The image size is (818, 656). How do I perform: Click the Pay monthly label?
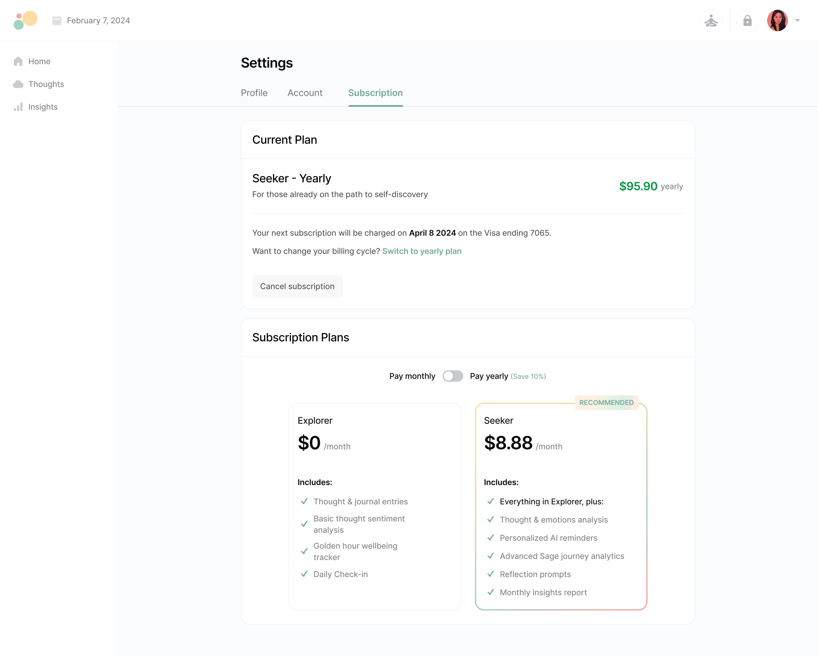pos(412,376)
